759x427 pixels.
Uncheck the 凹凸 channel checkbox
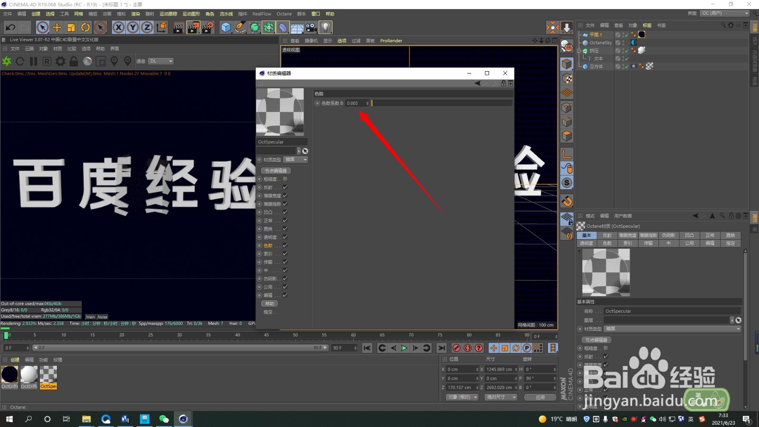click(285, 212)
